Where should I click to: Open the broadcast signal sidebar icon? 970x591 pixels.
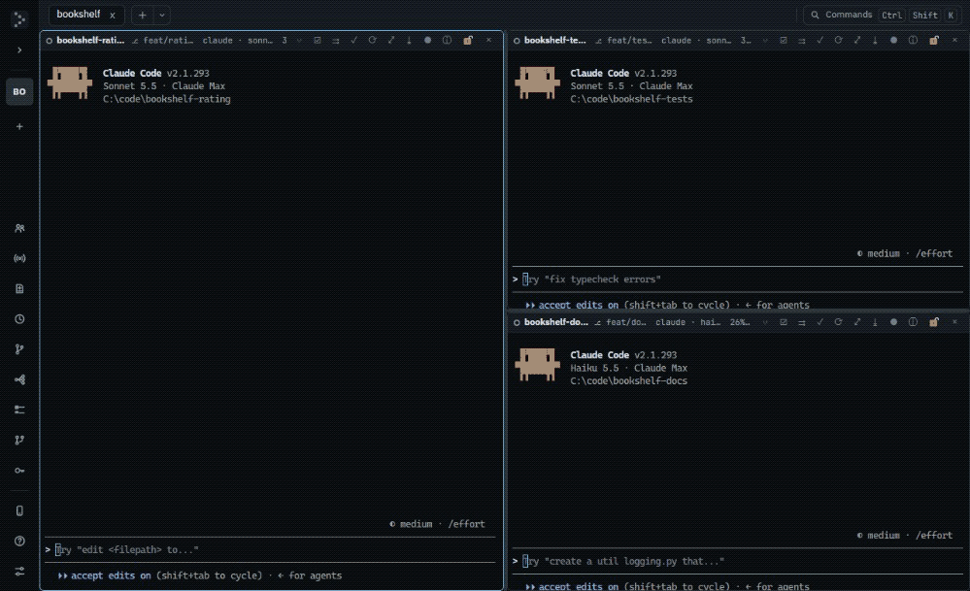(x=19, y=258)
